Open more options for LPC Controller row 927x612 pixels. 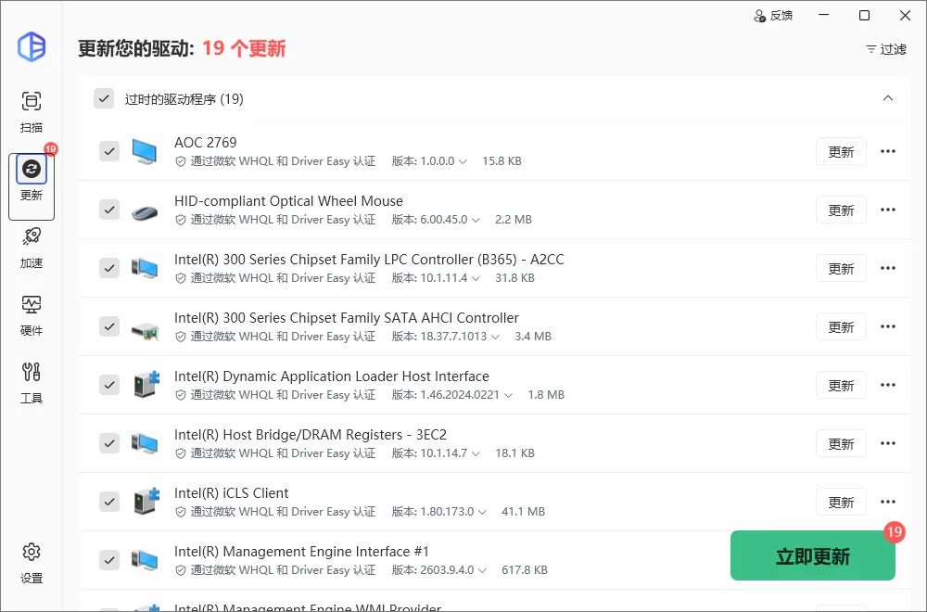coord(888,269)
